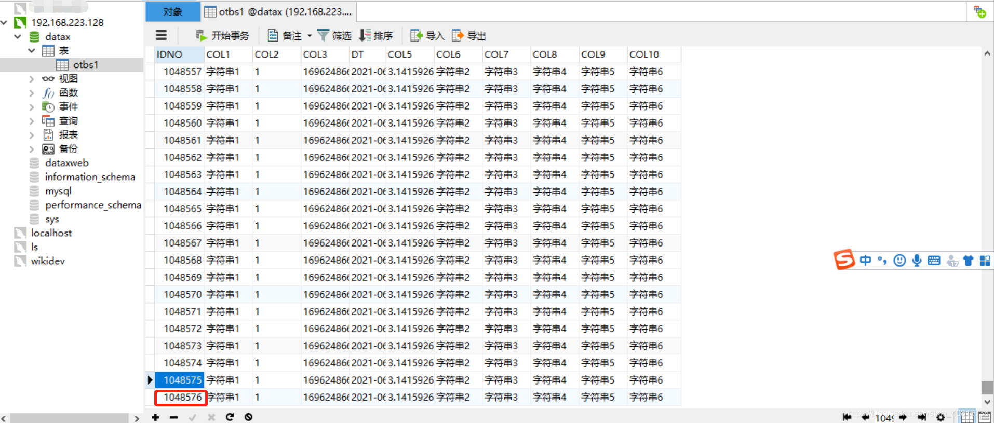Select the information_schema database
This screenshot has height=423, width=994.
[90, 177]
